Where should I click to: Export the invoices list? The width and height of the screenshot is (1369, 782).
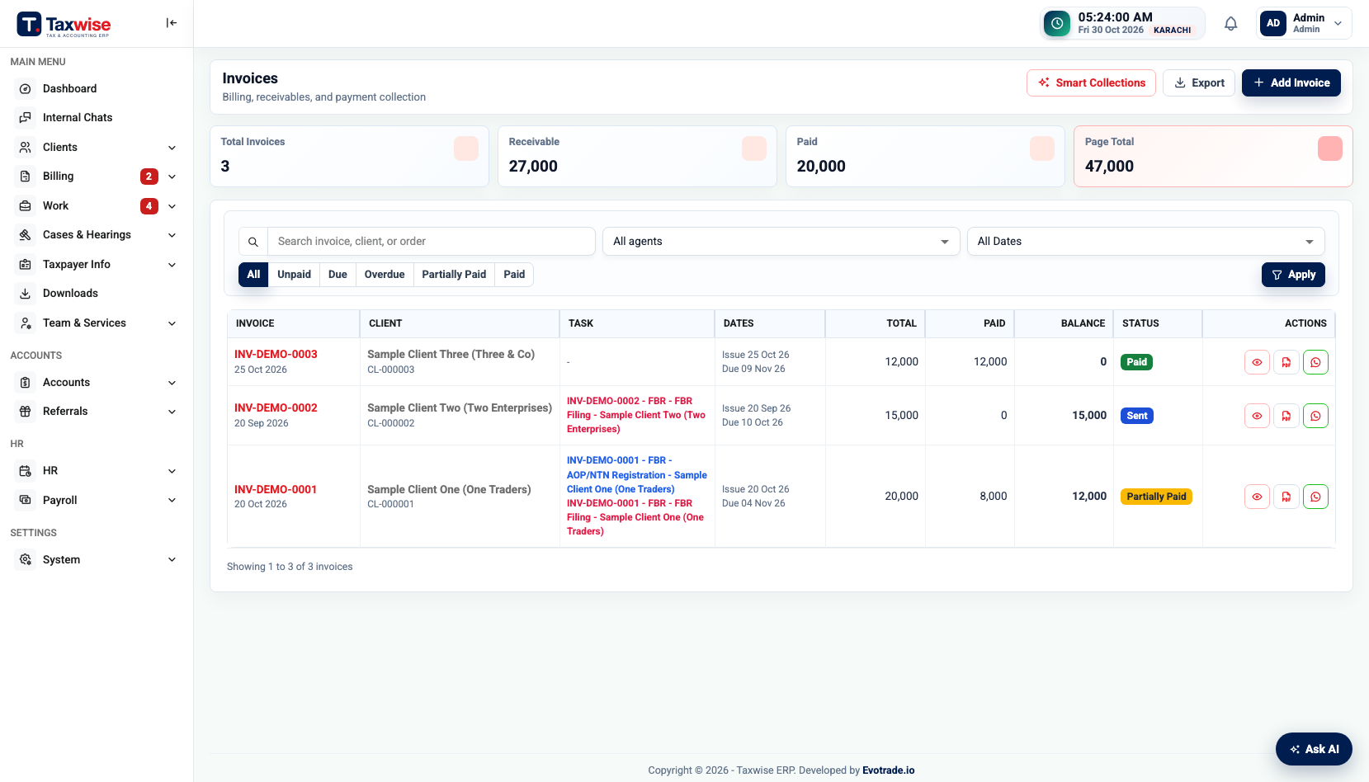pyautogui.click(x=1199, y=82)
